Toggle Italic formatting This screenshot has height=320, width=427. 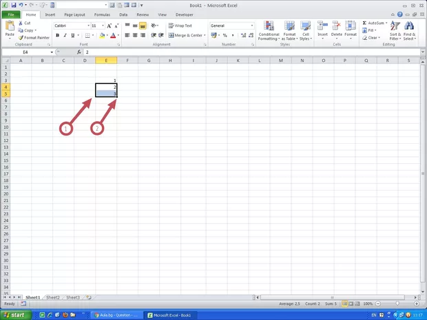pos(65,35)
